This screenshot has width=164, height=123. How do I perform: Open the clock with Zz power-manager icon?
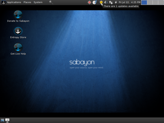(x=95, y=2)
